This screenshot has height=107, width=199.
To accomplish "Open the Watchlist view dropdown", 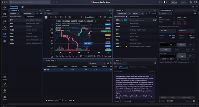I will coord(29,13).
